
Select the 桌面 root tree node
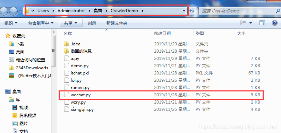click(x=17, y=92)
